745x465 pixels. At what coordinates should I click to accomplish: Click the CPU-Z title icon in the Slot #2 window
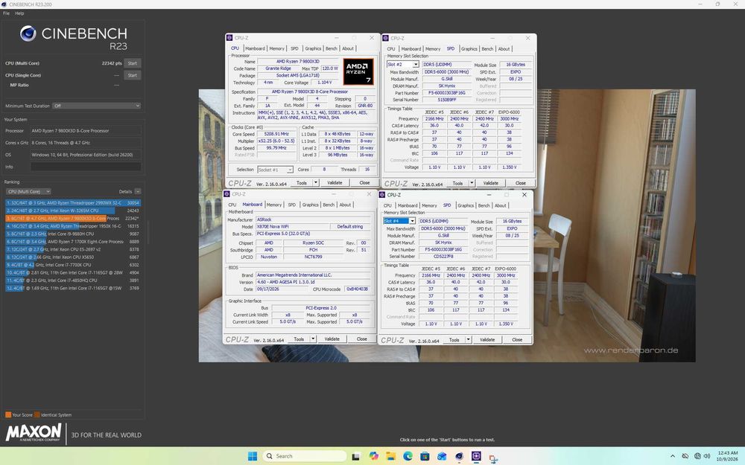[386, 38]
